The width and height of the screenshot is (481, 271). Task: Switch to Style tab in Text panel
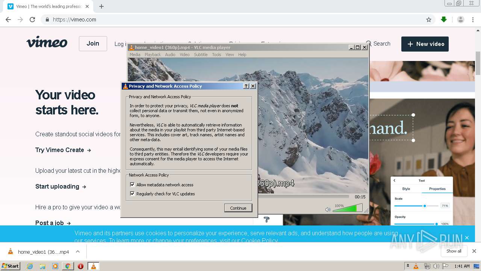point(406,189)
